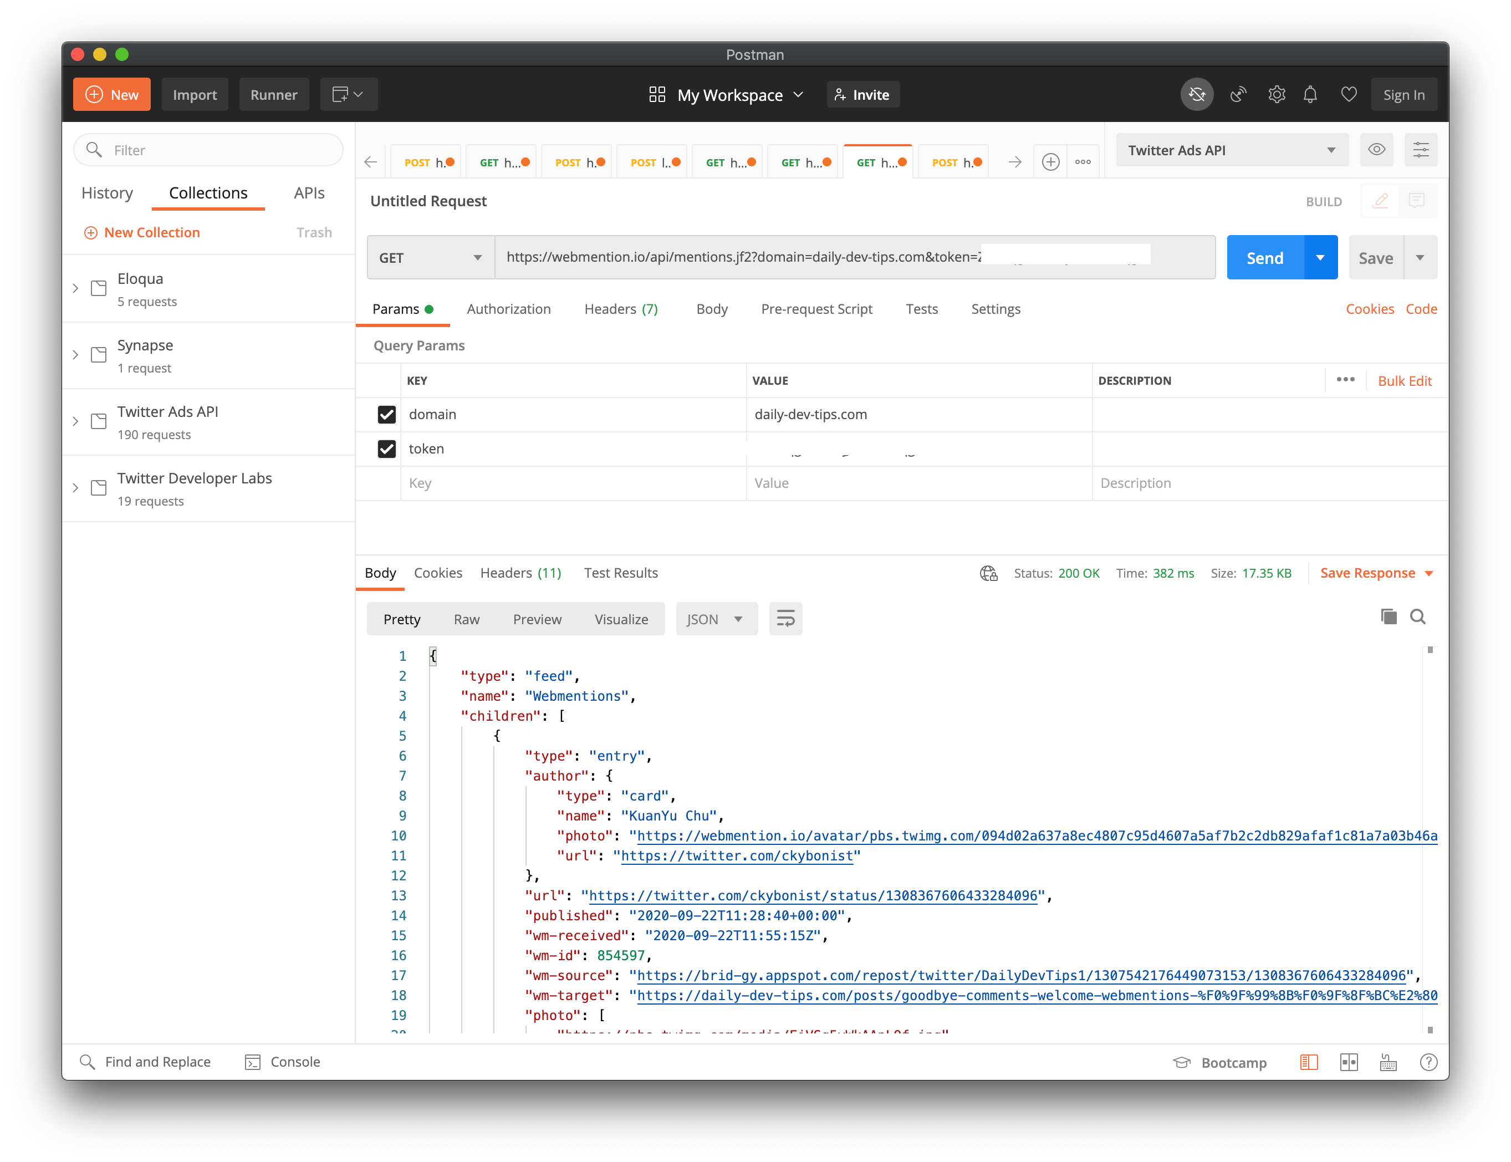
Task: Open Find and Replace
Action: pos(145,1062)
